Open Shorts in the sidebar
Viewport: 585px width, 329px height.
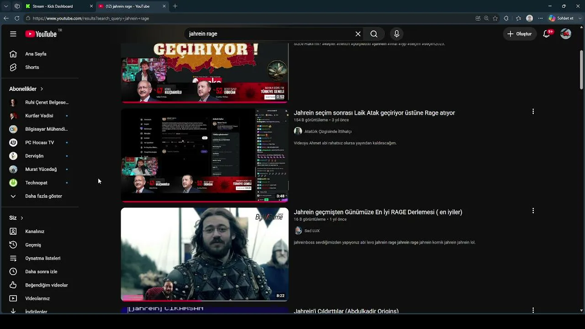(x=32, y=67)
